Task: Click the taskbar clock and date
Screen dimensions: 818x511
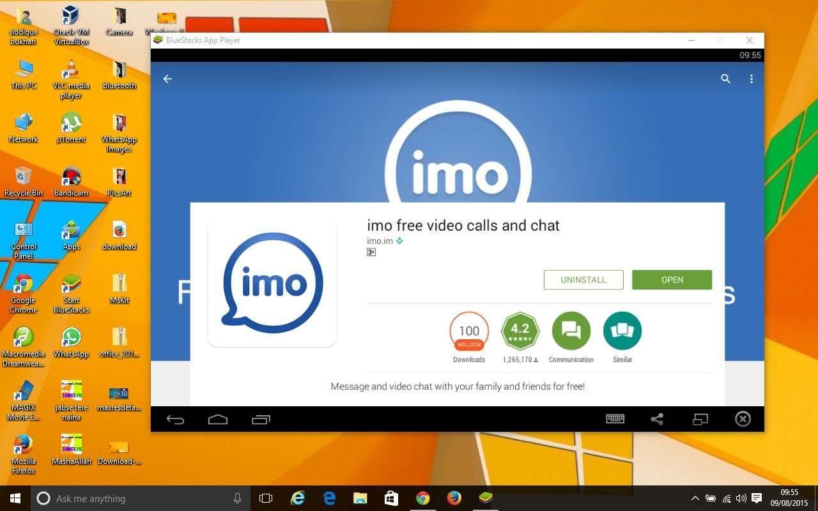Action: coord(790,498)
